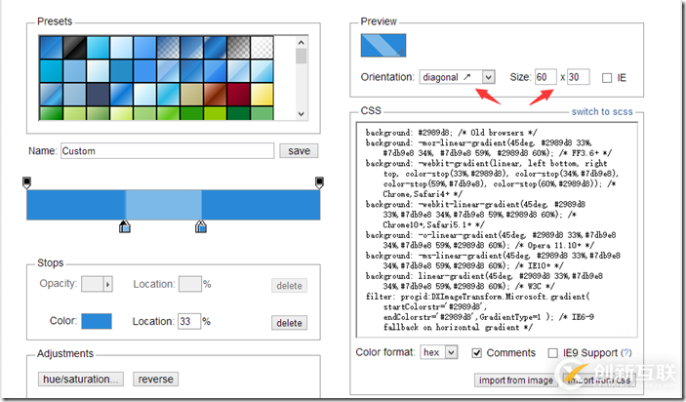Select the right opacity stop above gradient bar

(319, 182)
